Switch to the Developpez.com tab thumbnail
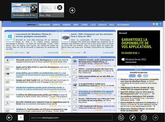The height and width of the screenshot is (122, 165). click(24, 10)
